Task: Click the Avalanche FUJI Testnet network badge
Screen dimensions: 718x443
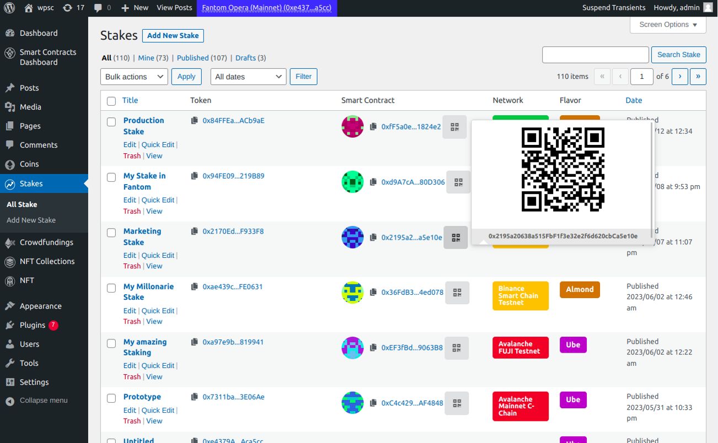Action: pos(521,348)
